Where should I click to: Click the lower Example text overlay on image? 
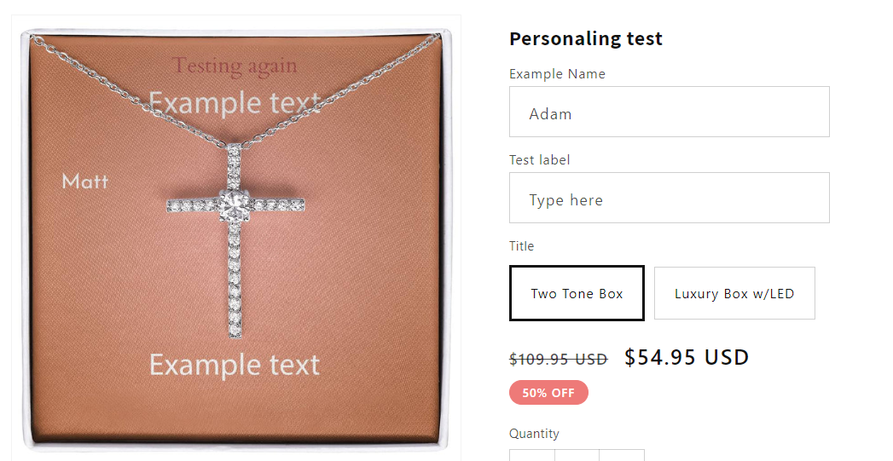[x=235, y=365]
